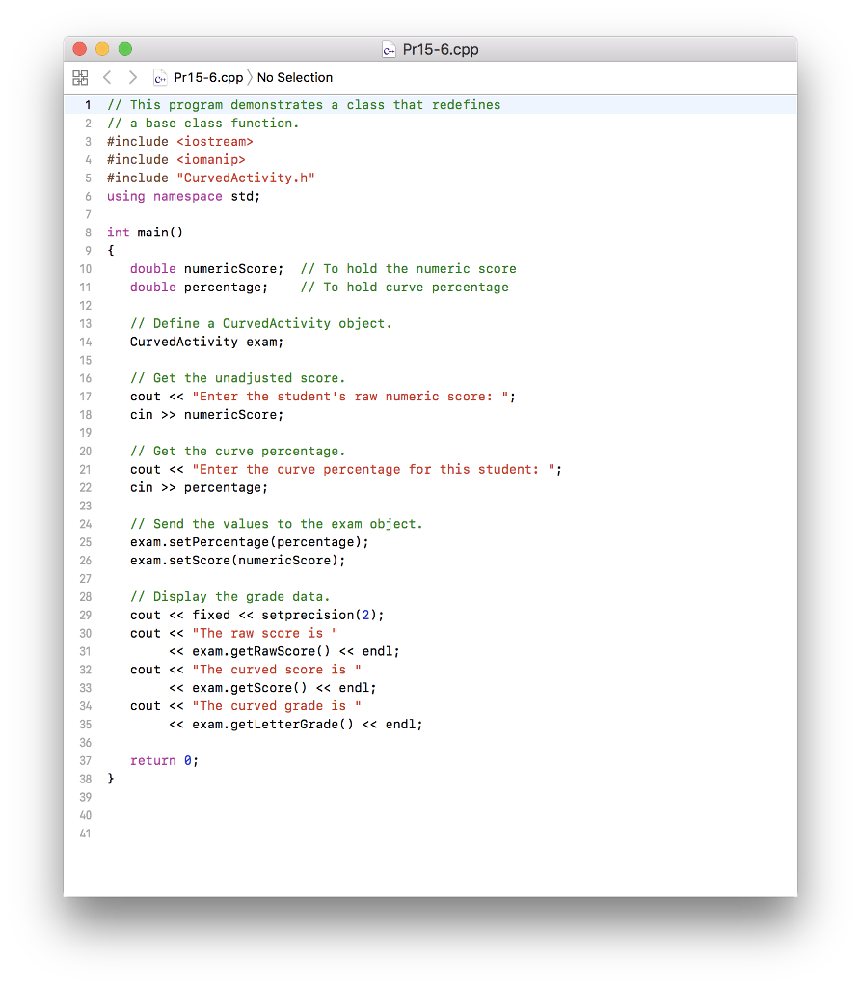The height and width of the screenshot is (988, 861).
Task: Click exam.setScore call on line 26
Action: click(x=236, y=560)
